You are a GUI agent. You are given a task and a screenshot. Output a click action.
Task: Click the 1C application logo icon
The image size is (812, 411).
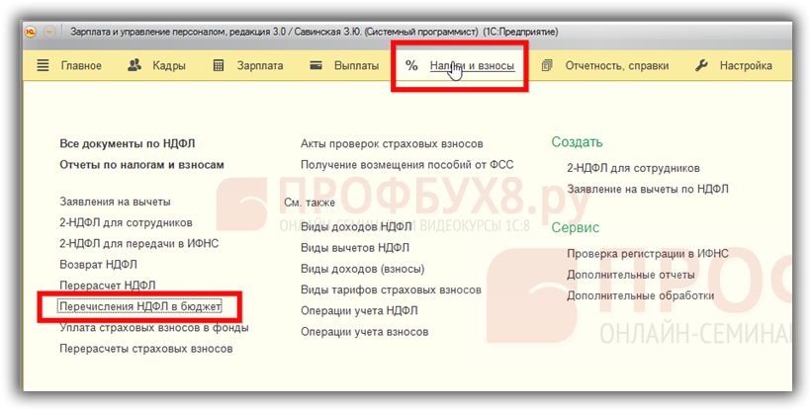30,32
